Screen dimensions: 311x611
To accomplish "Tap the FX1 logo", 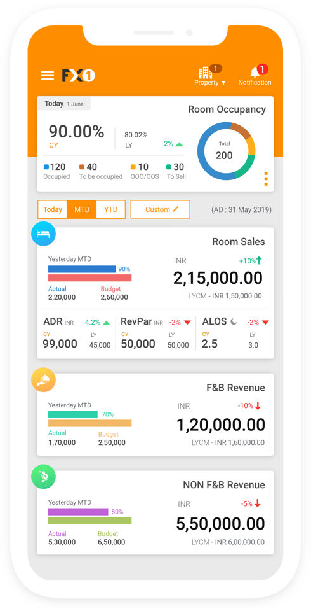I will coord(79,76).
